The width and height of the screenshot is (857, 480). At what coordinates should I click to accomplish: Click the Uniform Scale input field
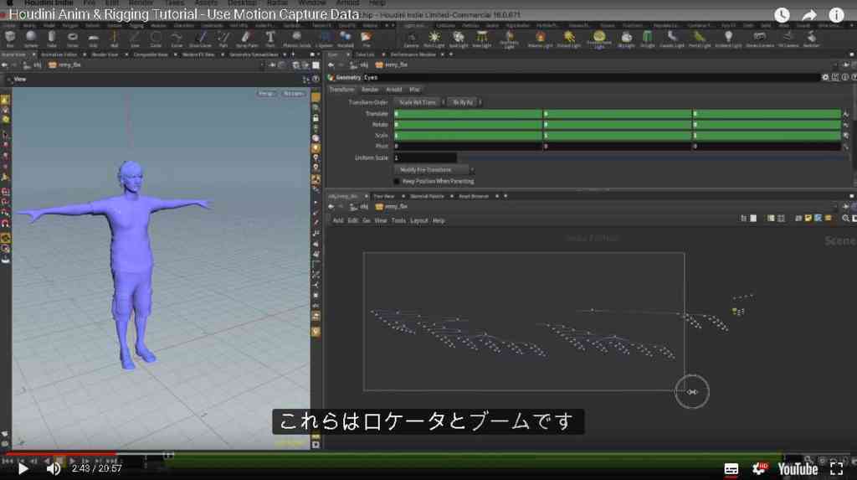pos(425,157)
